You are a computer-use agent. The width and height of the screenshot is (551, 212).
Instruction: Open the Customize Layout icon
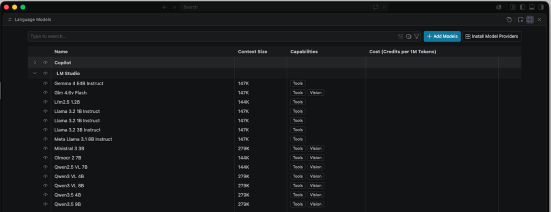coord(513,7)
